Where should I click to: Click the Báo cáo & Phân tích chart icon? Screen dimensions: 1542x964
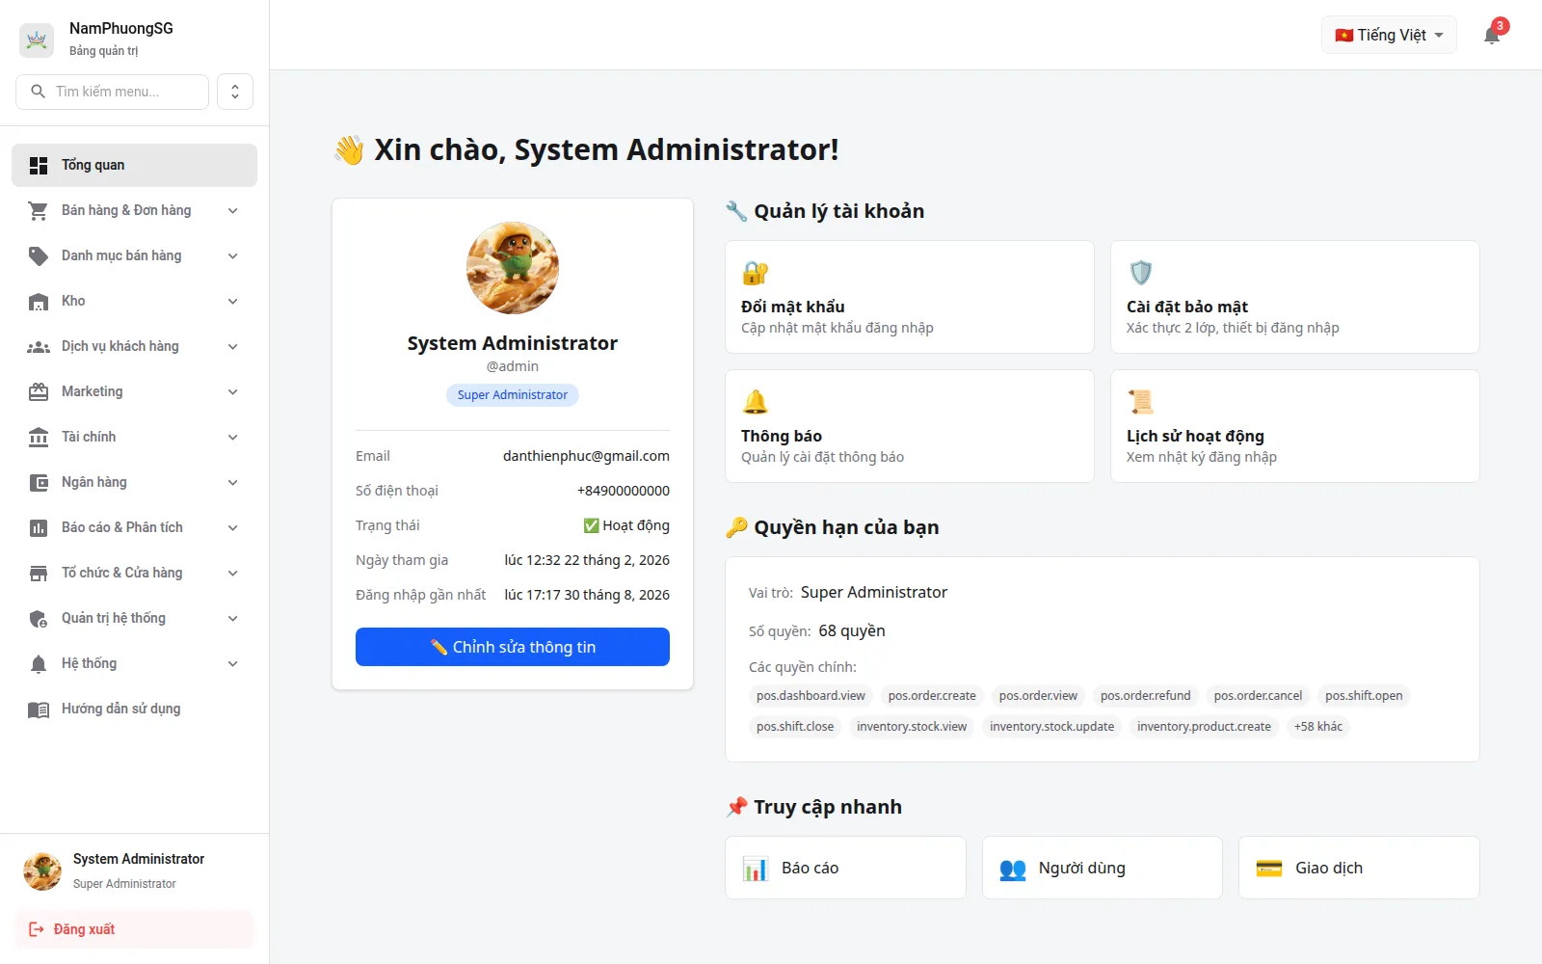click(x=39, y=528)
